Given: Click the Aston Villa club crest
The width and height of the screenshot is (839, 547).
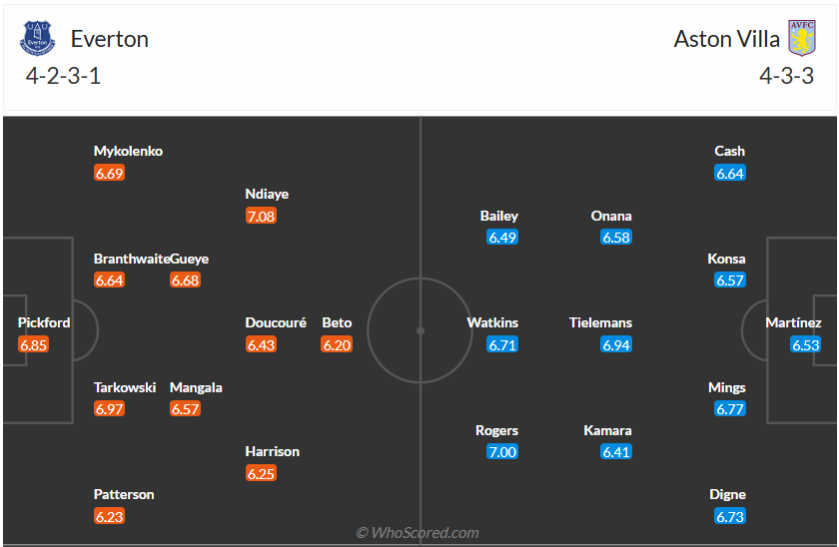Looking at the screenshot, I should [x=801, y=39].
